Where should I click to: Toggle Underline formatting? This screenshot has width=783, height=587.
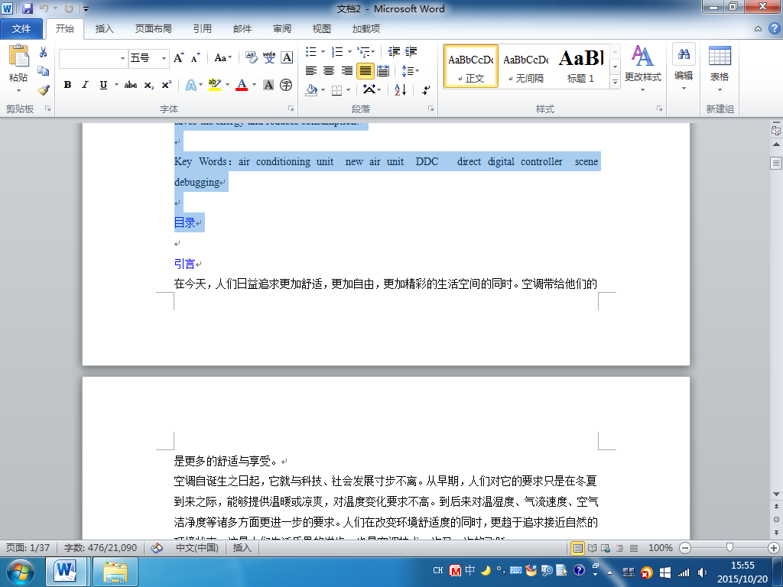click(103, 85)
